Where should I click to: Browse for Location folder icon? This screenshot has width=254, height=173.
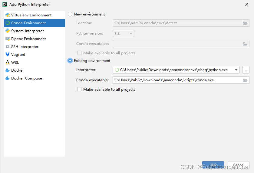pyautogui.click(x=245, y=23)
